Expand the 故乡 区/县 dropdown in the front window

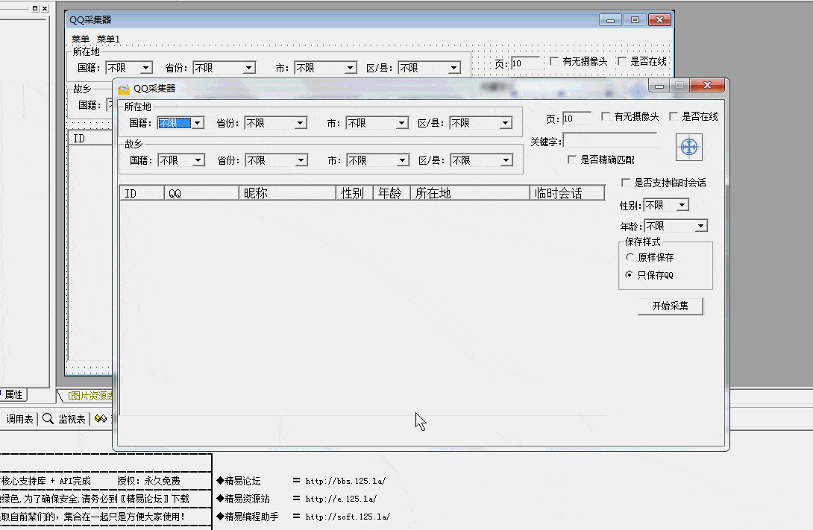(506, 160)
